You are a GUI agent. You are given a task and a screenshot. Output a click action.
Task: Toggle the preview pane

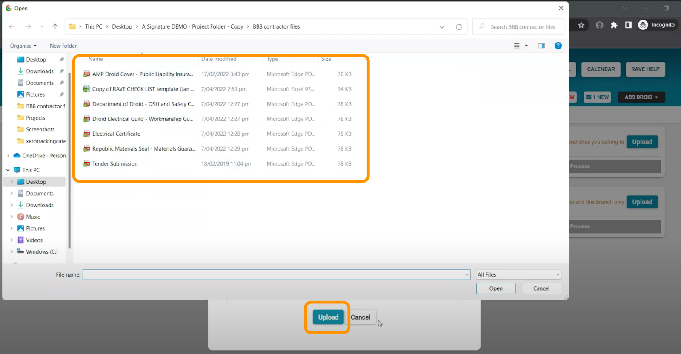[541, 46]
